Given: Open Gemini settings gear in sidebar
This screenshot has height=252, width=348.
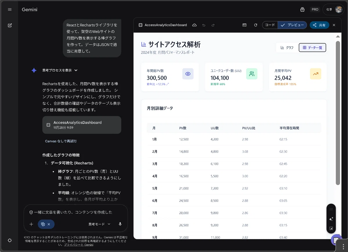Looking at the screenshot, I should coord(10,240).
